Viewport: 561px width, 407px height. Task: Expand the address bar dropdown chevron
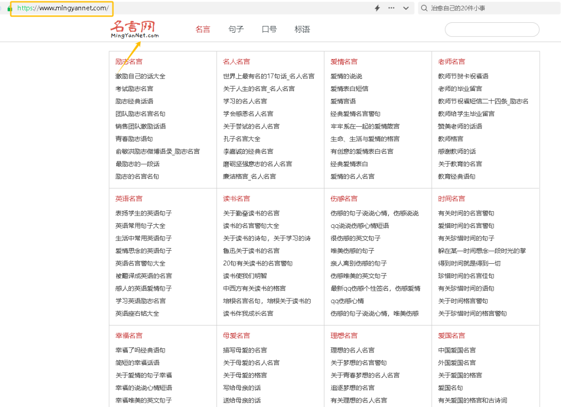point(406,8)
